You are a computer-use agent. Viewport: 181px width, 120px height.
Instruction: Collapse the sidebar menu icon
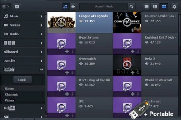pyautogui.click(x=5, y=7)
